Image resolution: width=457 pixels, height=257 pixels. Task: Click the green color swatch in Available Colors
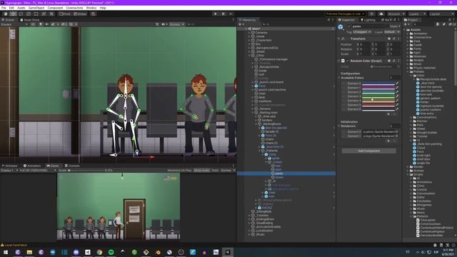click(378, 96)
